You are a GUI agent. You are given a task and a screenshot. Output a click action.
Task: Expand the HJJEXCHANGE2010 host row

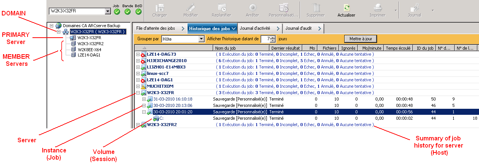[x=138, y=61]
